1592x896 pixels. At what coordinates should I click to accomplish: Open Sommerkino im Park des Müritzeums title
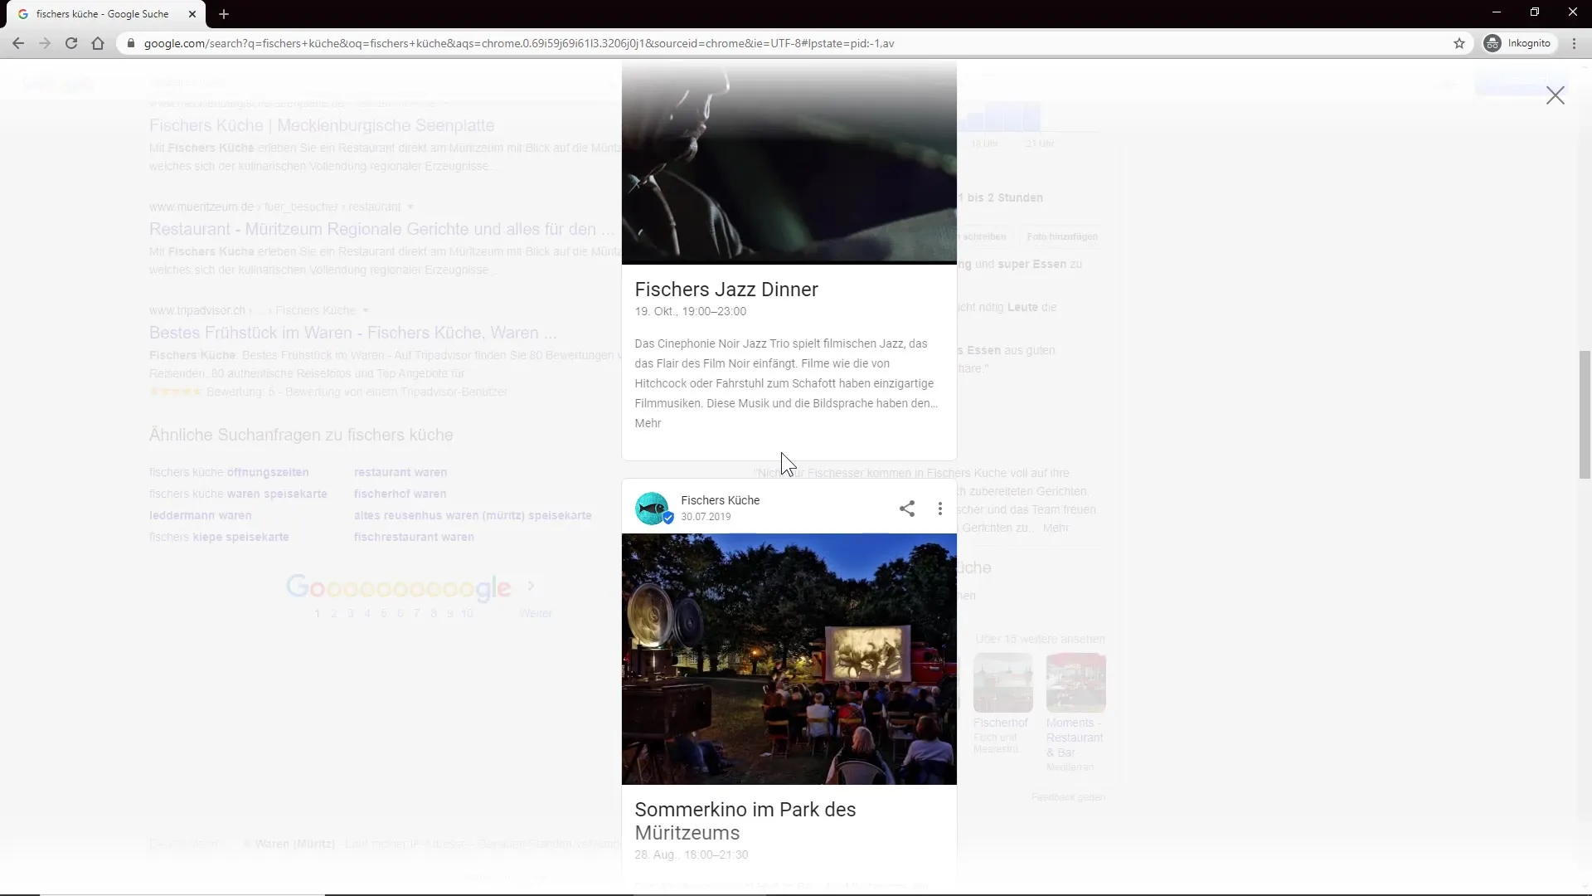click(x=745, y=821)
